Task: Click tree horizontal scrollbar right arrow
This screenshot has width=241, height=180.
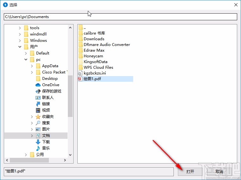Action: (65, 160)
